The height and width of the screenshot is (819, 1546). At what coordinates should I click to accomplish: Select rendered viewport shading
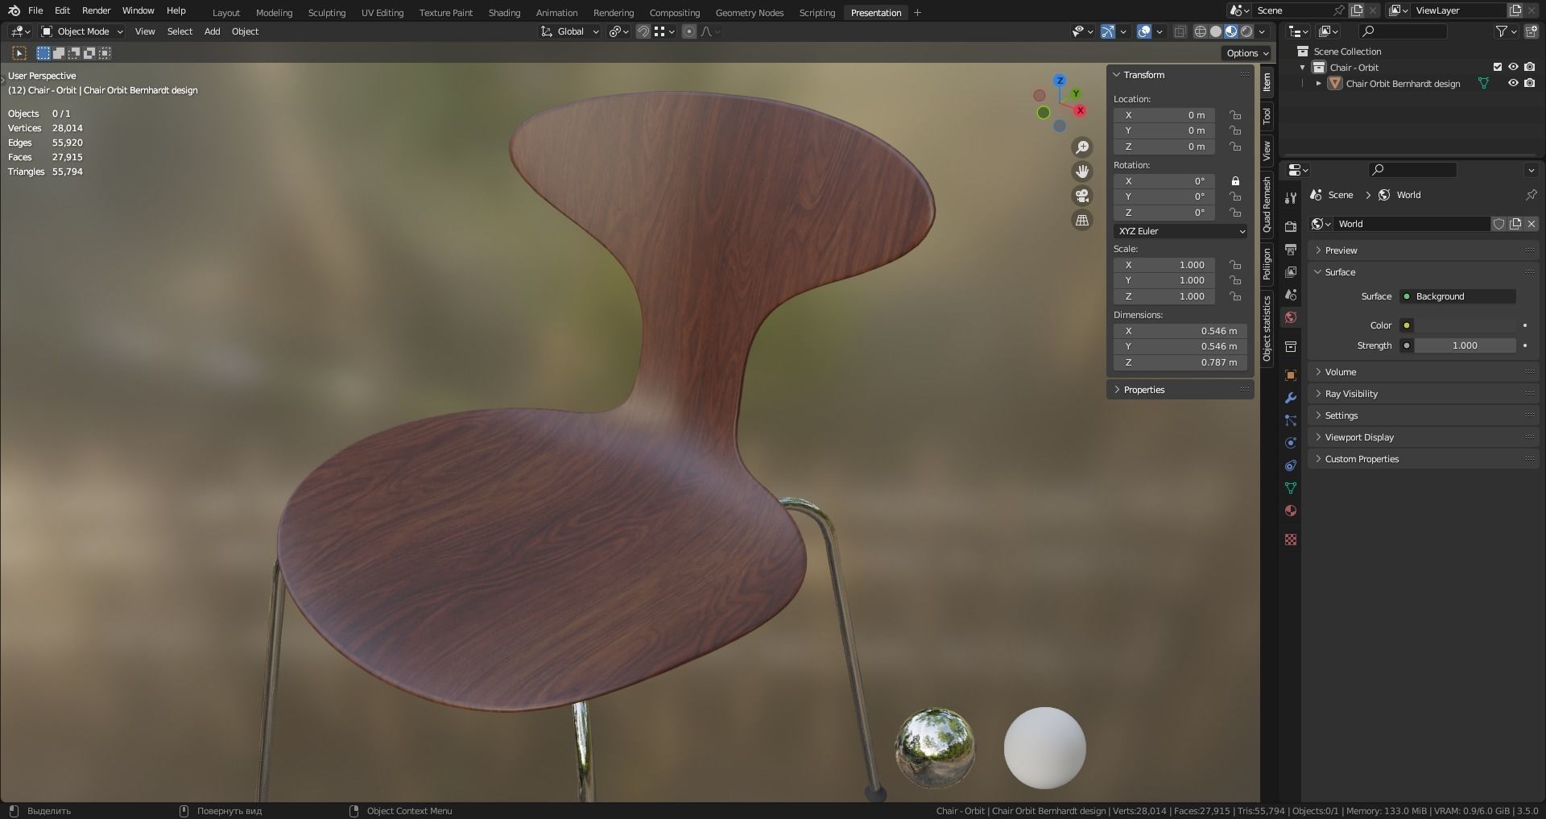click(1246, 31)
